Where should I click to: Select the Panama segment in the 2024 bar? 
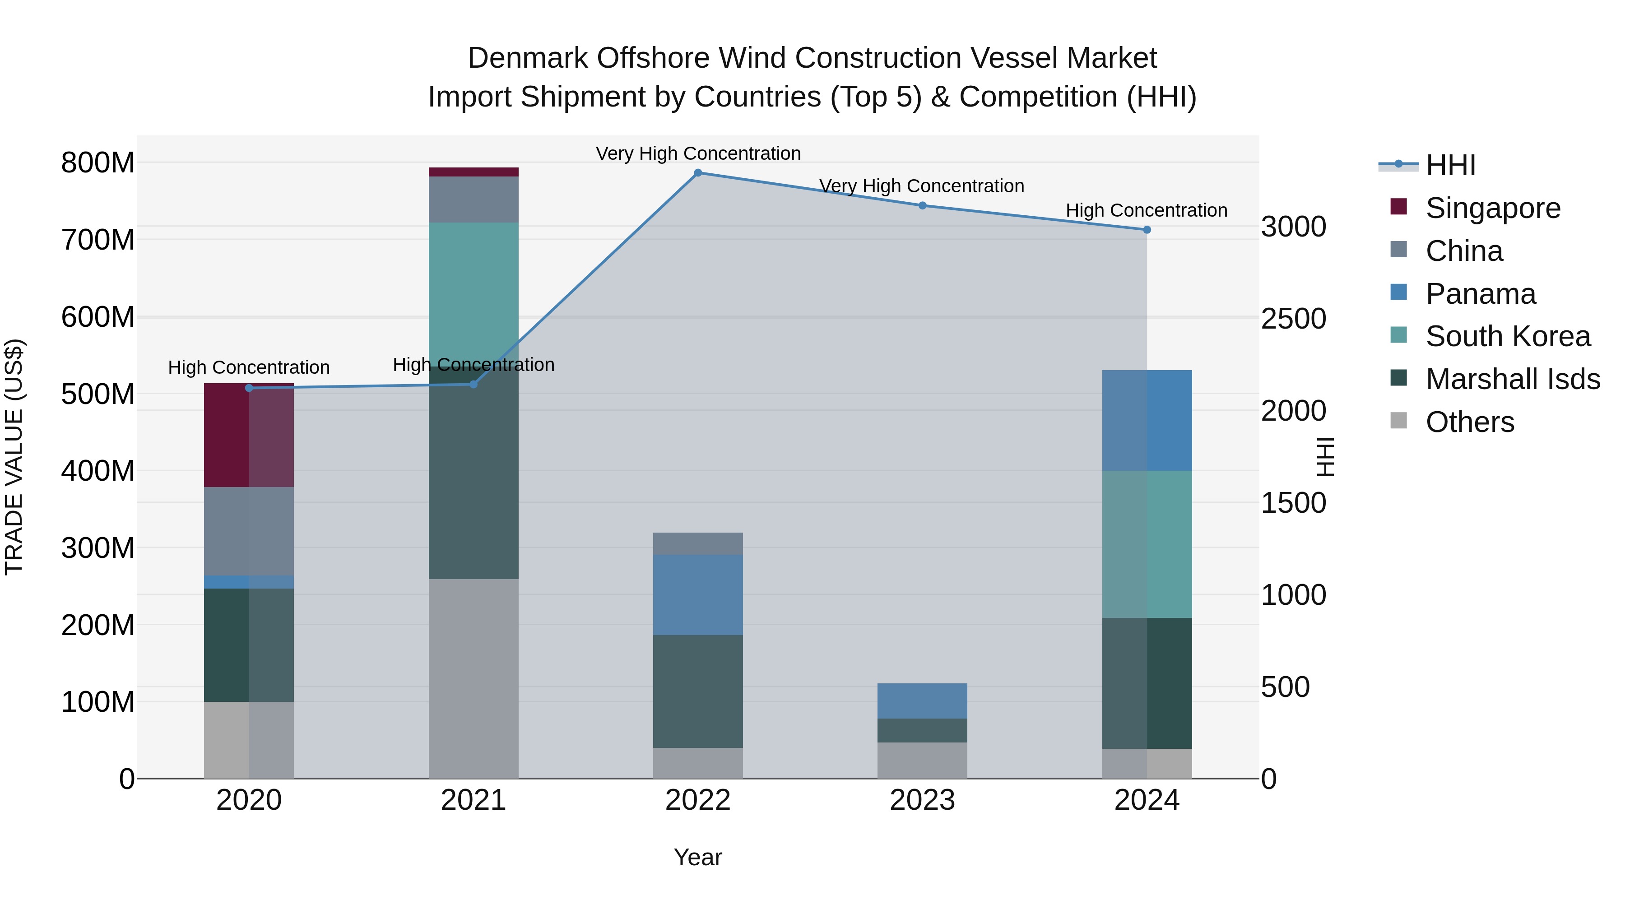tap(1147, 421)
